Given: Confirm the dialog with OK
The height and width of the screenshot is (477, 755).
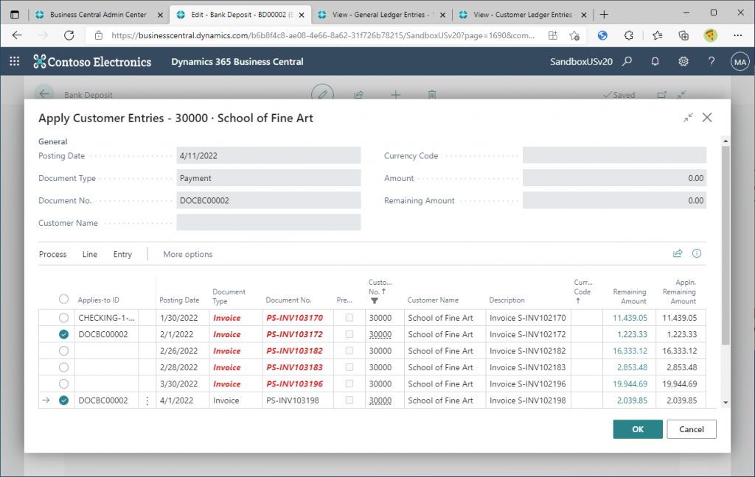Looking at the screenshot, I should [x=638, y=429].
